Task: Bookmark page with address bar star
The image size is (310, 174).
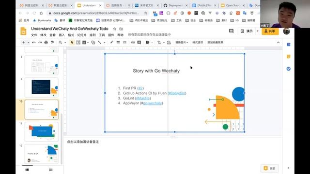Action: (x=146, y=13)
